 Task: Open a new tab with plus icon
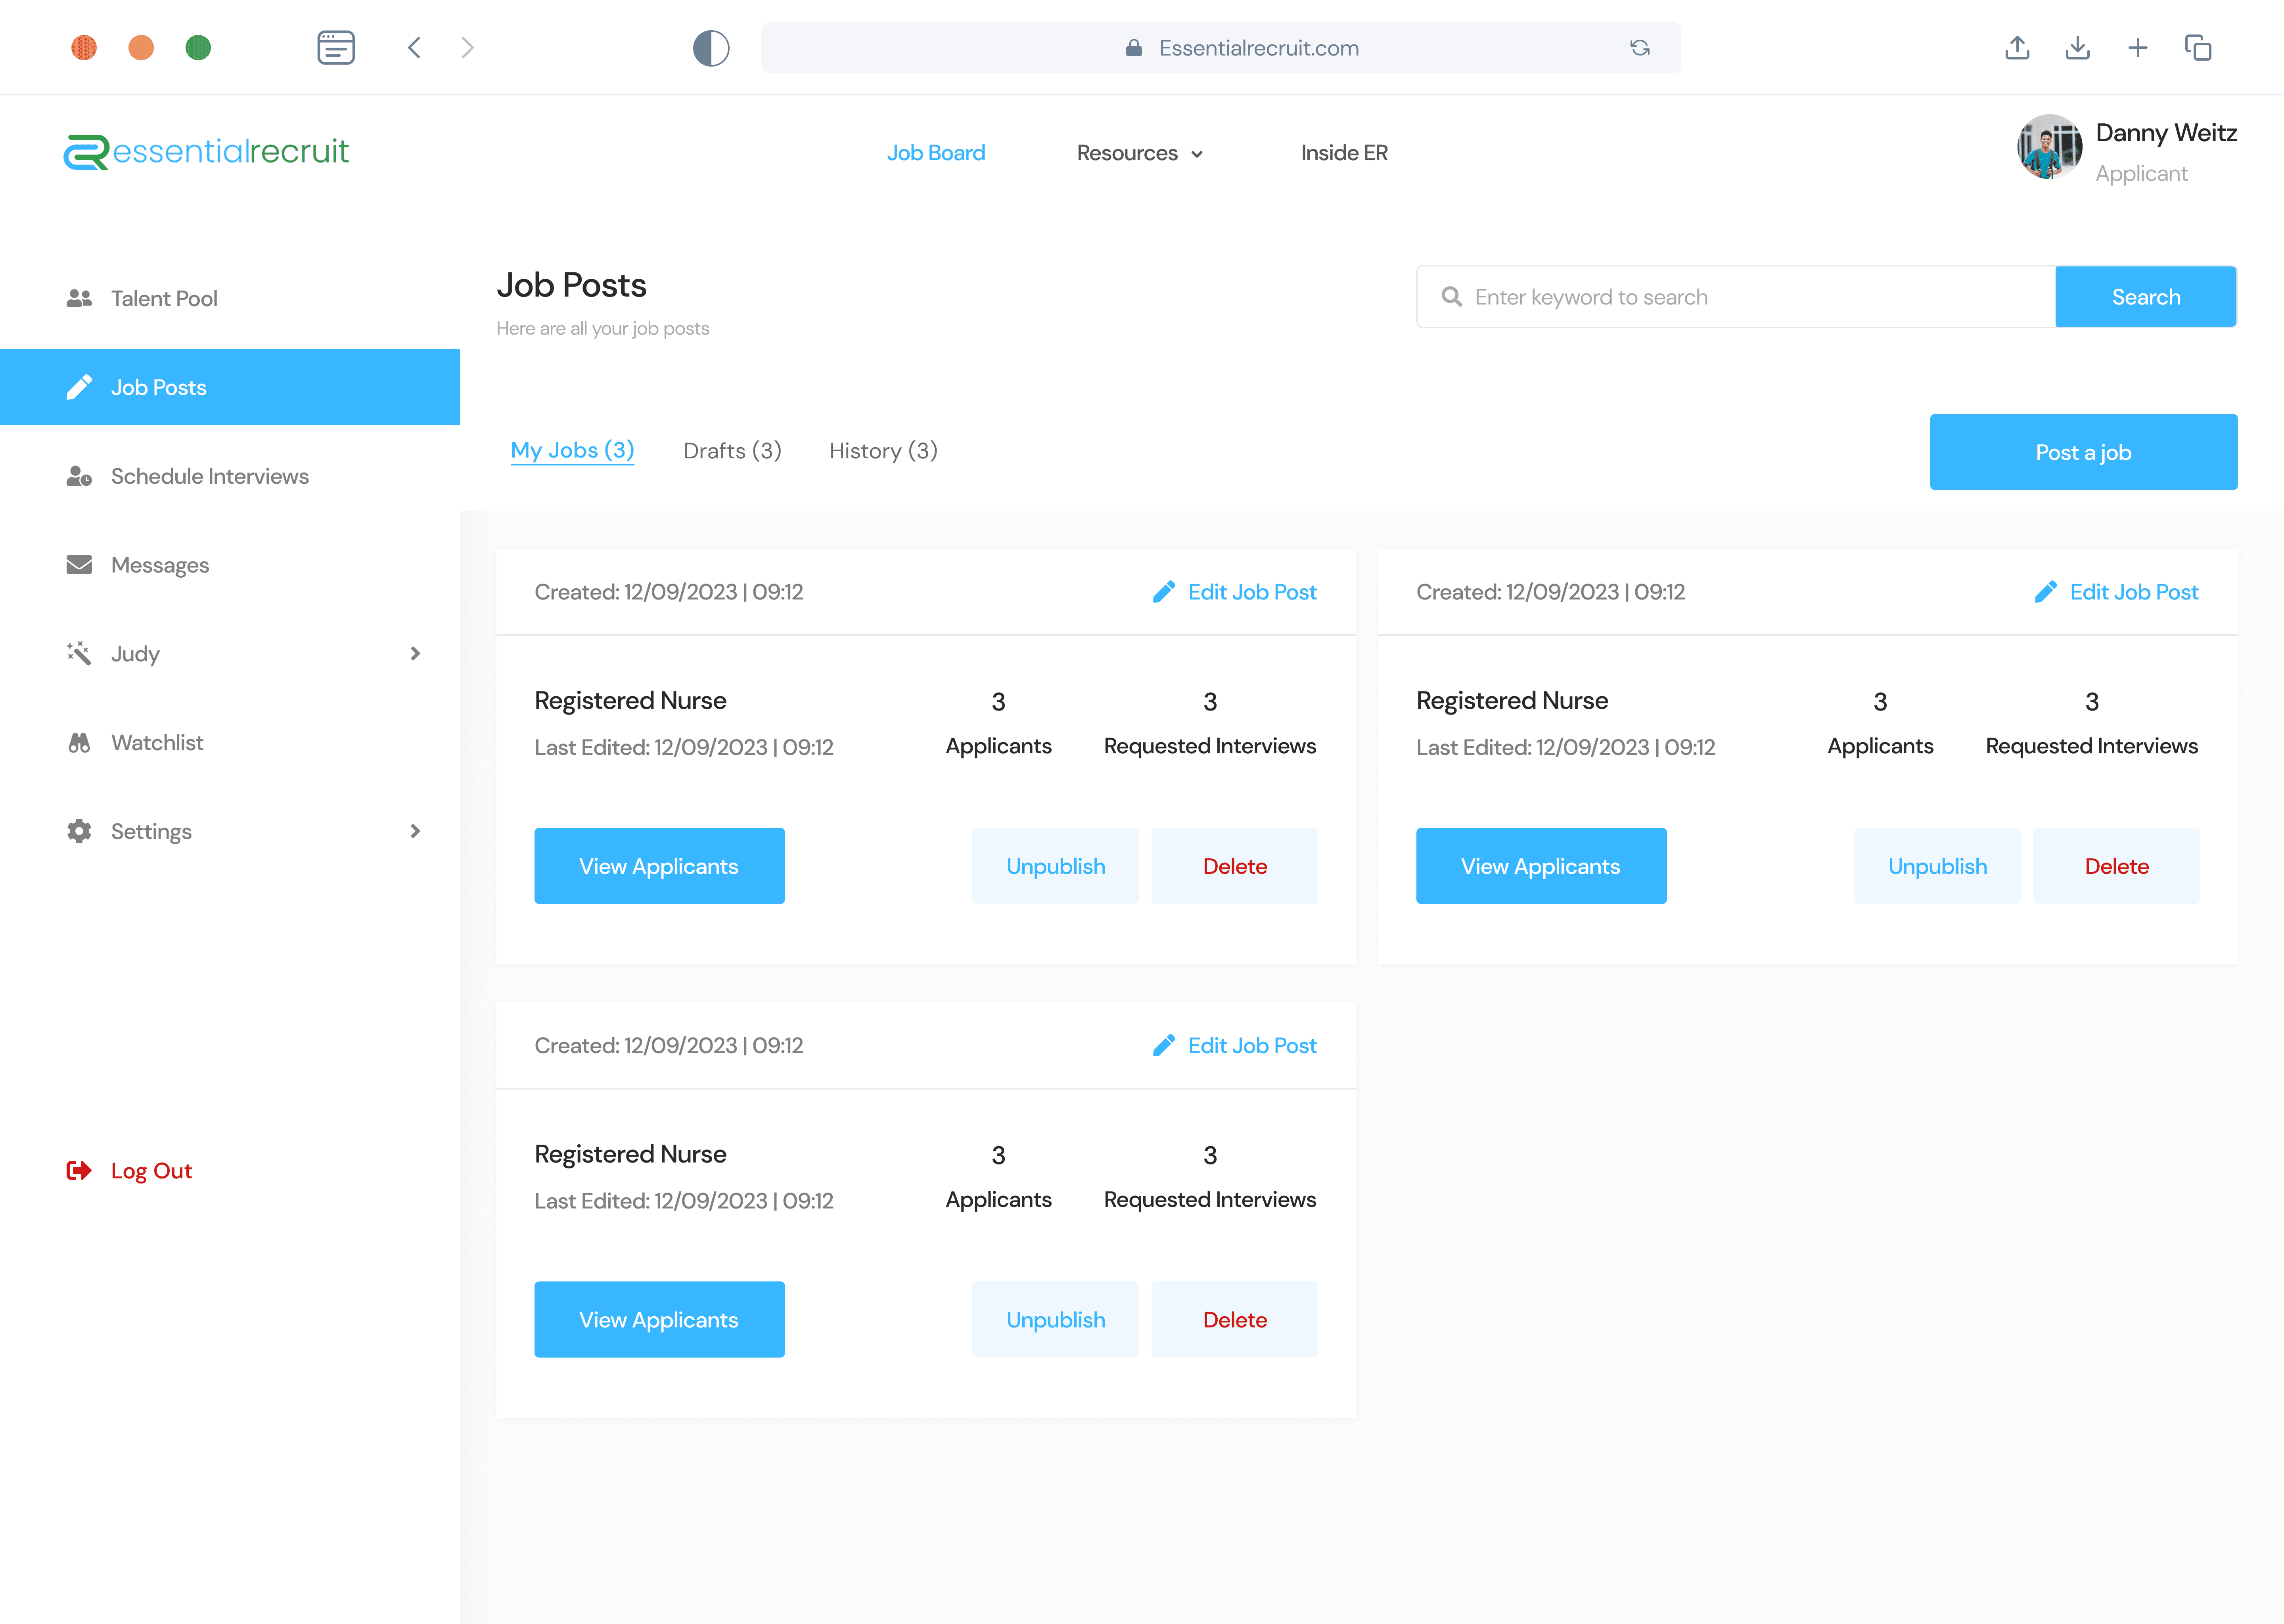pos(2138,47)
